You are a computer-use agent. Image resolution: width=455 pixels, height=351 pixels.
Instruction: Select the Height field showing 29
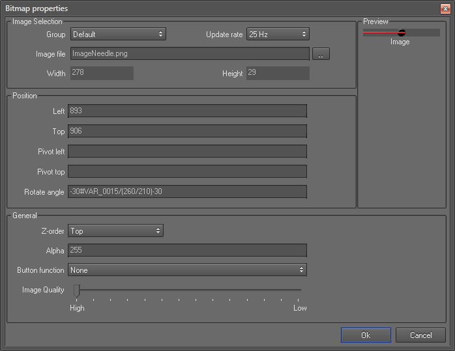(x=277, y=73)
